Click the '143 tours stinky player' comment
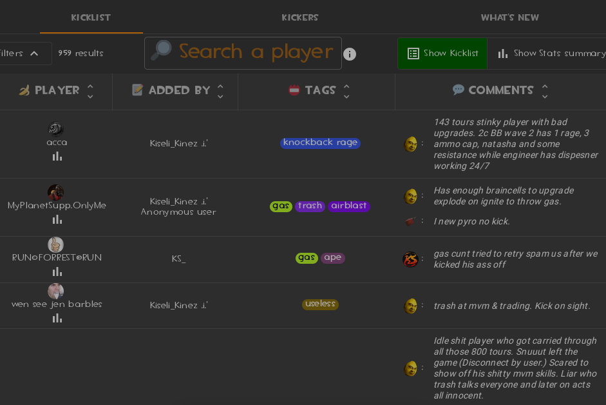This screenshot has height=405, width=606. (x=516, y=144)
